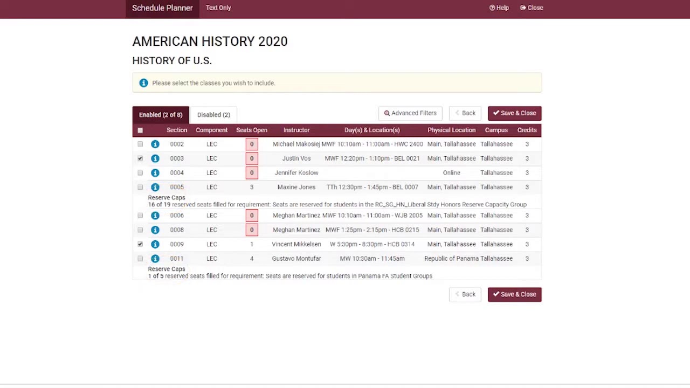Open info for section 0008
The height and width of the screenshot is (388, 690).
click(x=155, y=230)
